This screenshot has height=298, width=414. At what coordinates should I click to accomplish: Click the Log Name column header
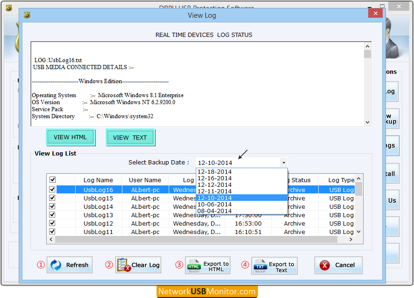click(x=98, y=180)
